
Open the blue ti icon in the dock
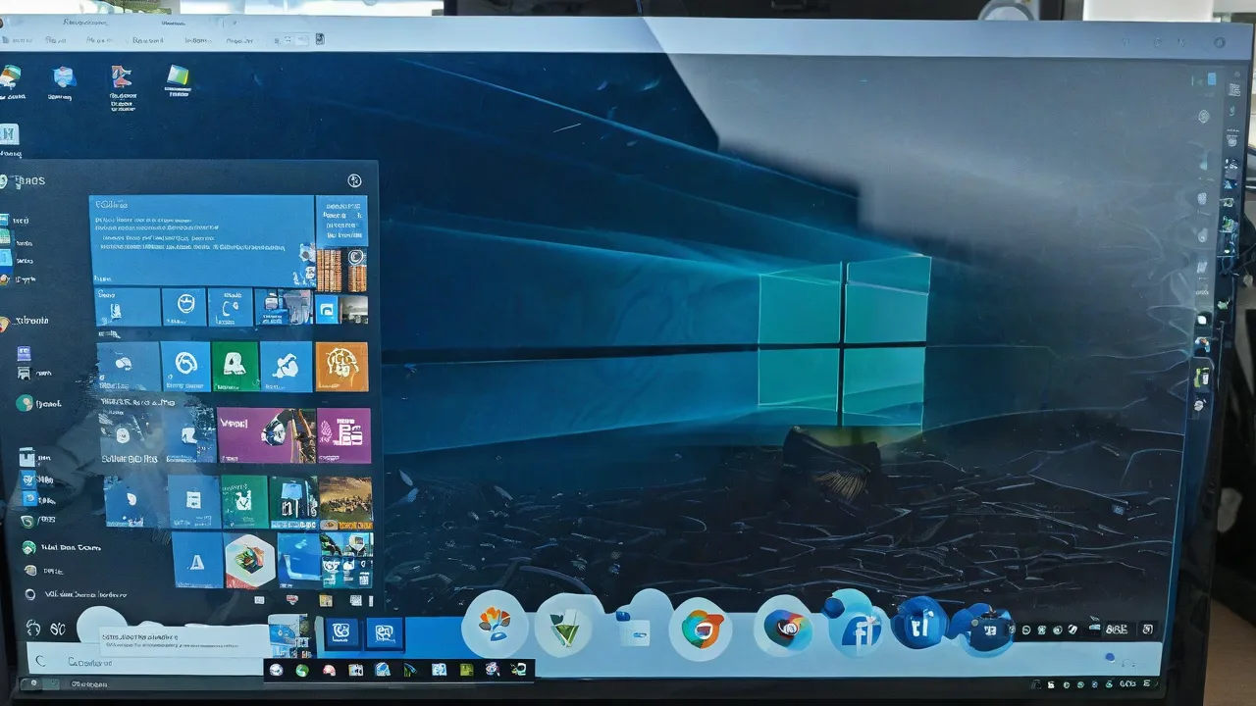[x=920, y=624]
